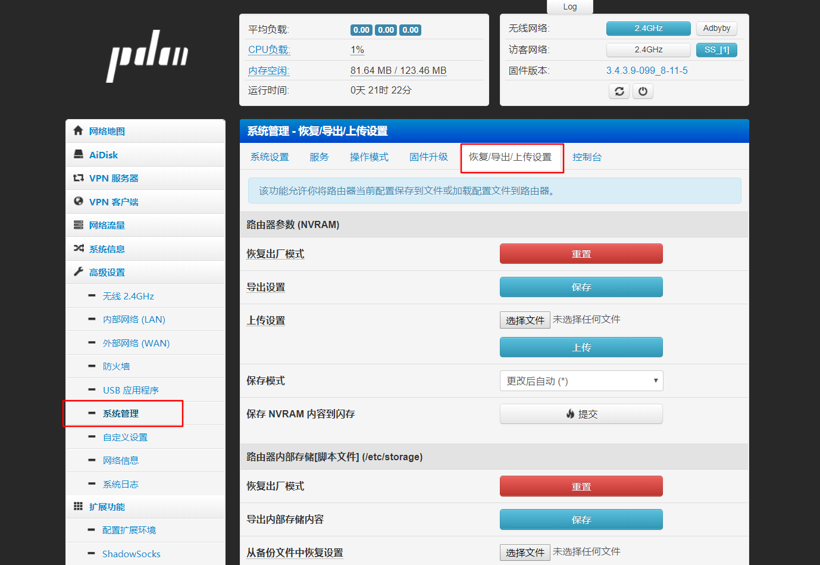Open VPN server sidebar item
The image size is (820, 565).
click(x=113, y=178)
